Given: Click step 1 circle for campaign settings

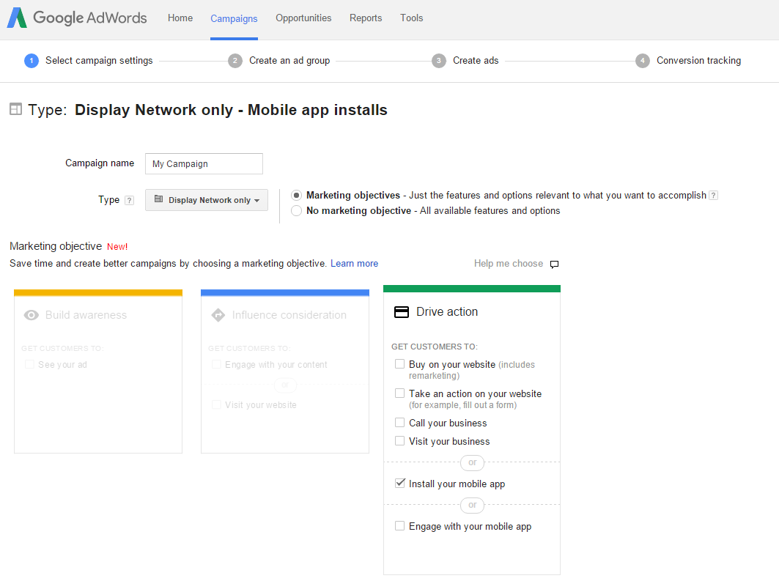Looking at the screenshot, I should point(32,61).
